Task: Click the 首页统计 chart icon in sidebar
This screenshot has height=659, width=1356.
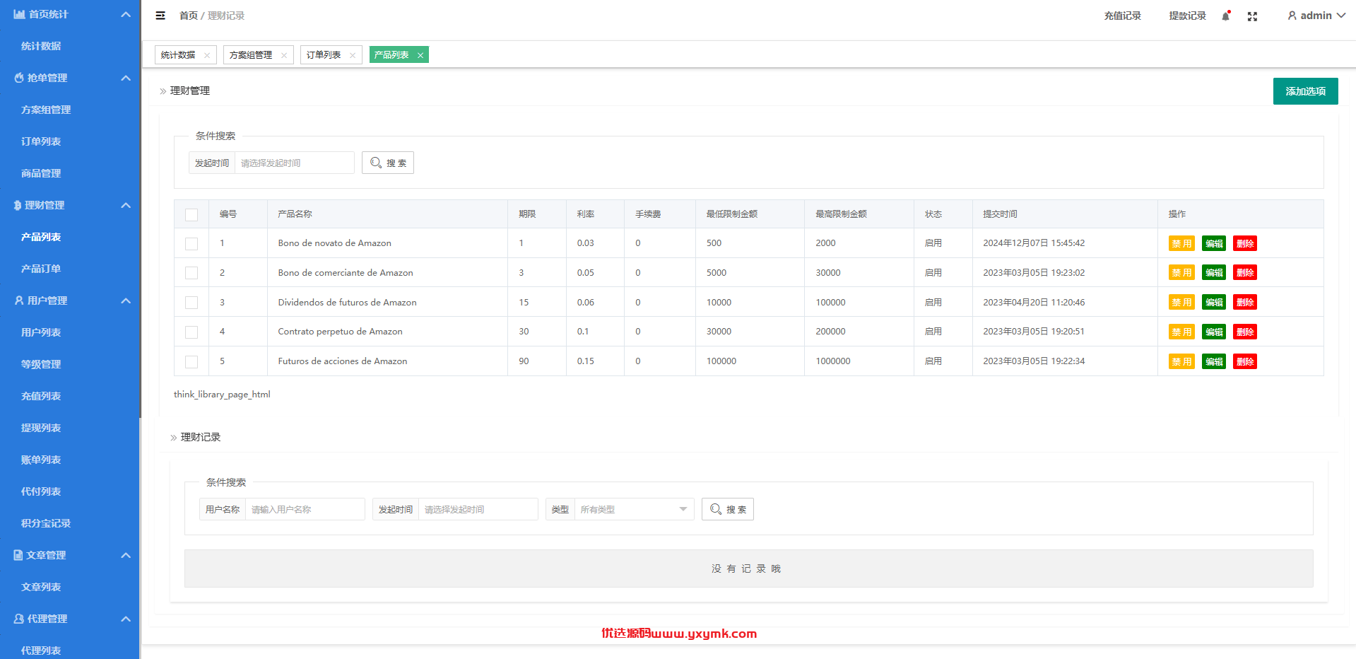Action: click(x=19, y=14)
